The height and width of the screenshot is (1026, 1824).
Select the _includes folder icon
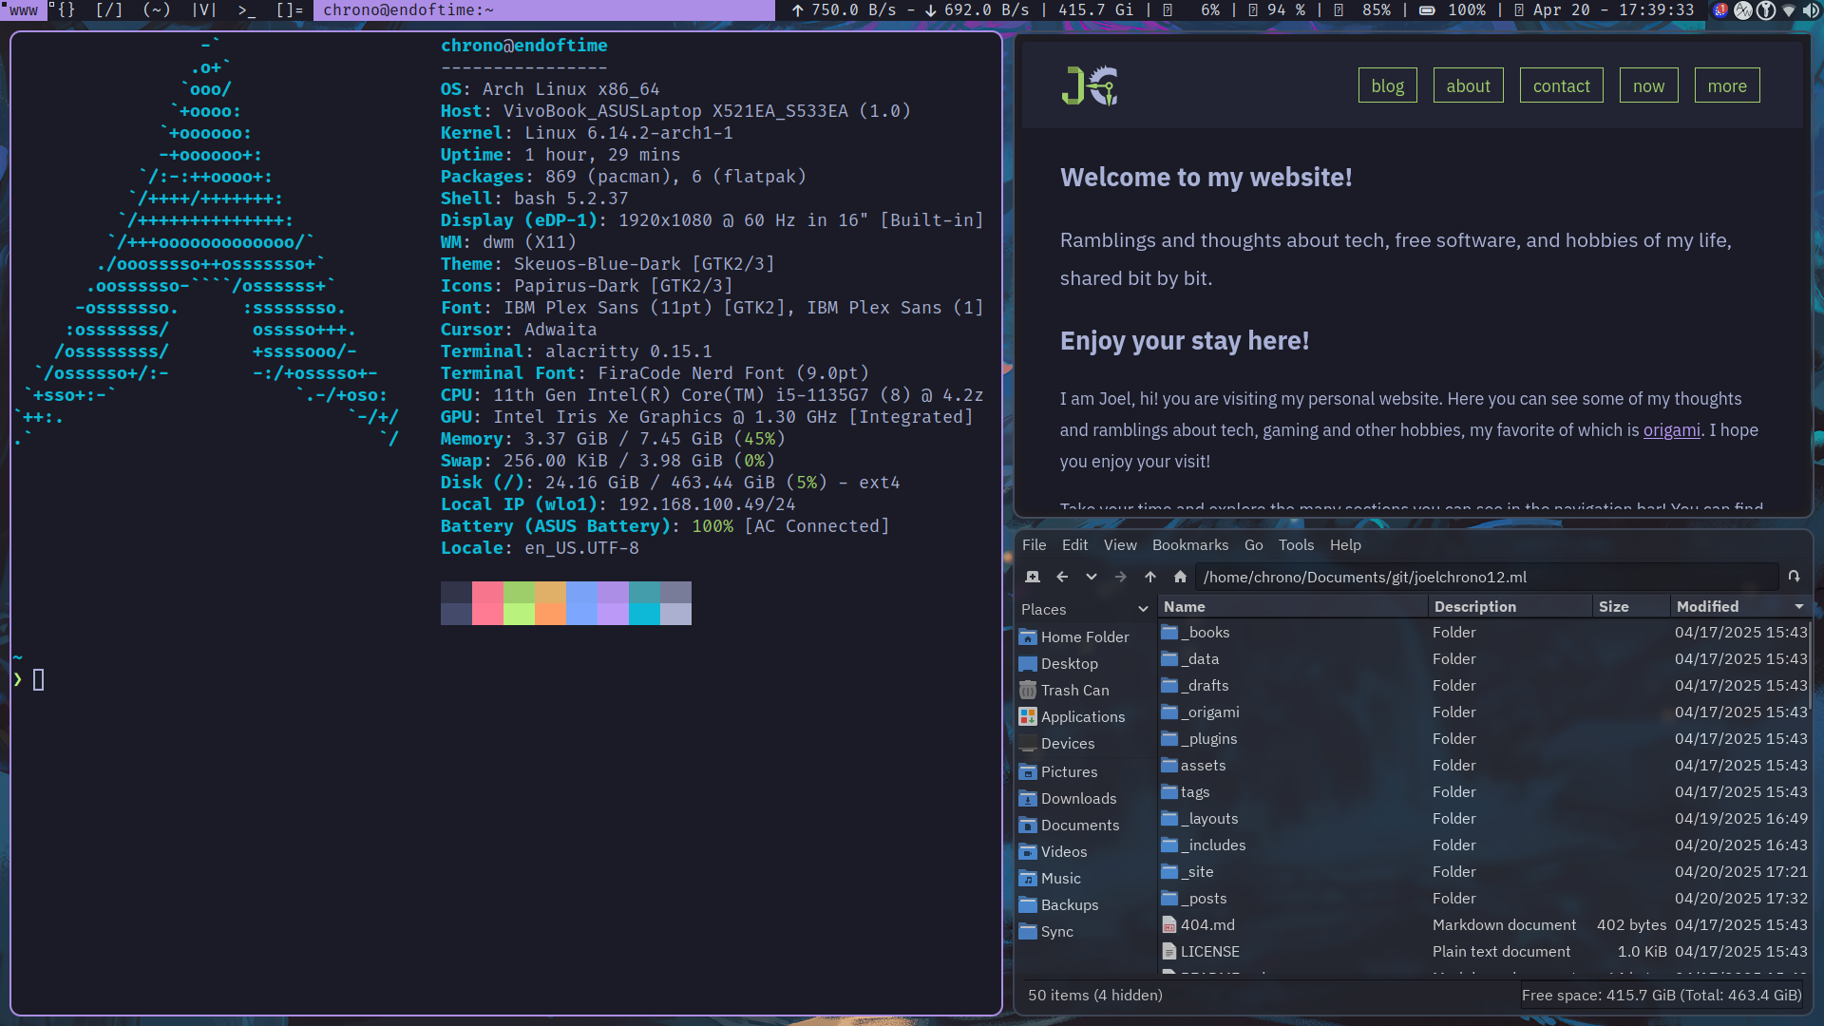(1169, 845)
